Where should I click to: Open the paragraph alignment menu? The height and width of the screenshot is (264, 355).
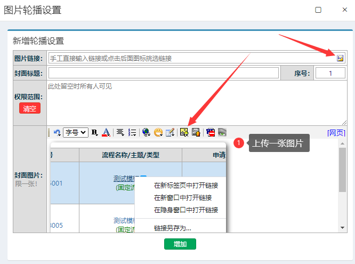(x=120, y=132)
